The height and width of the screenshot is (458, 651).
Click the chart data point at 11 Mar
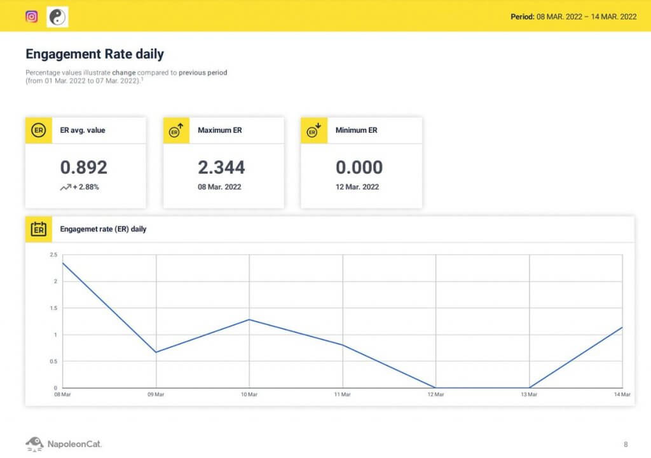click(343, 345)
